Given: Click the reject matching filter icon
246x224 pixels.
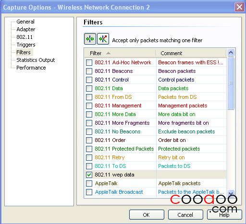Looking at the screenshot, I should click(x=103, y=39).
